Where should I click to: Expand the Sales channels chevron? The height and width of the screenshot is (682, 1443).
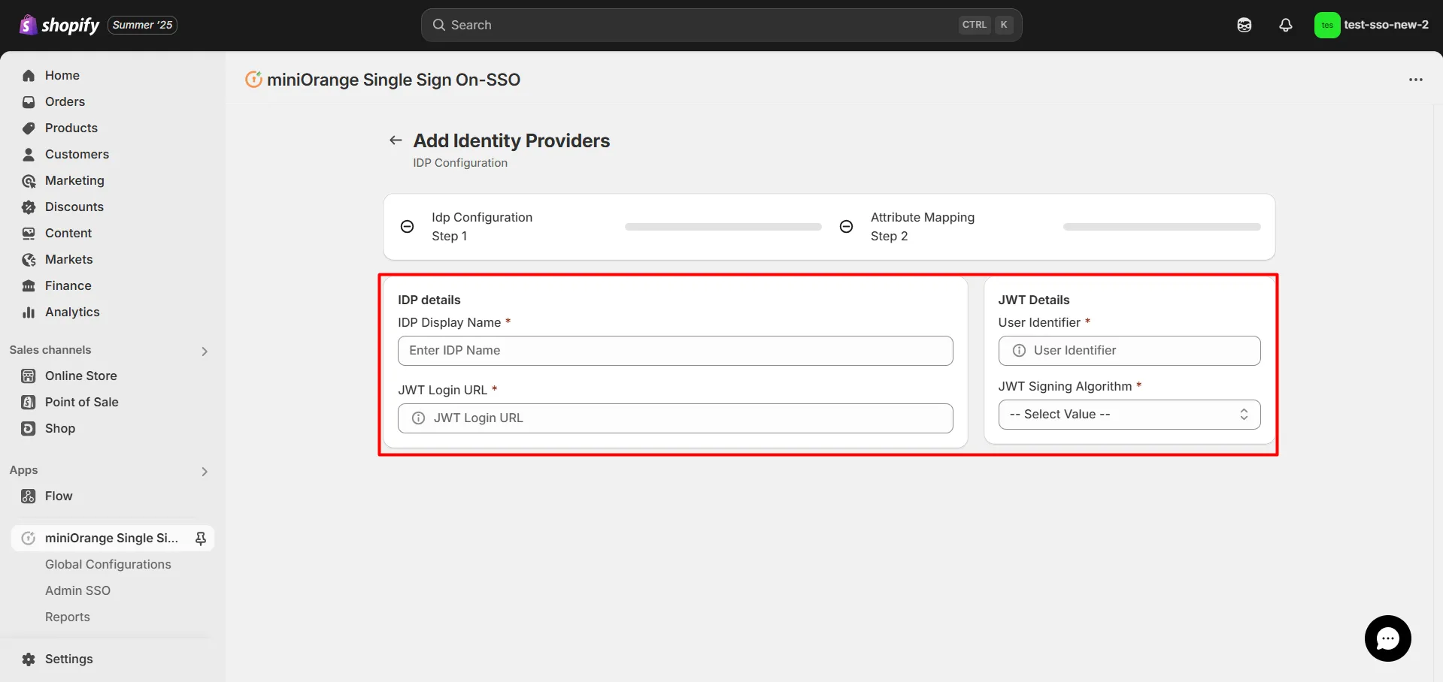pos(205,351)
